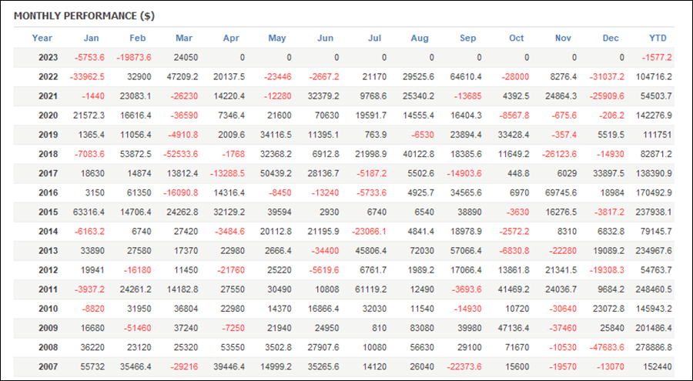The height and width of the screenshot is (381, 693).
Task: Click the 2016 Nov value 69745.6
Action: (x=561, y=192)
